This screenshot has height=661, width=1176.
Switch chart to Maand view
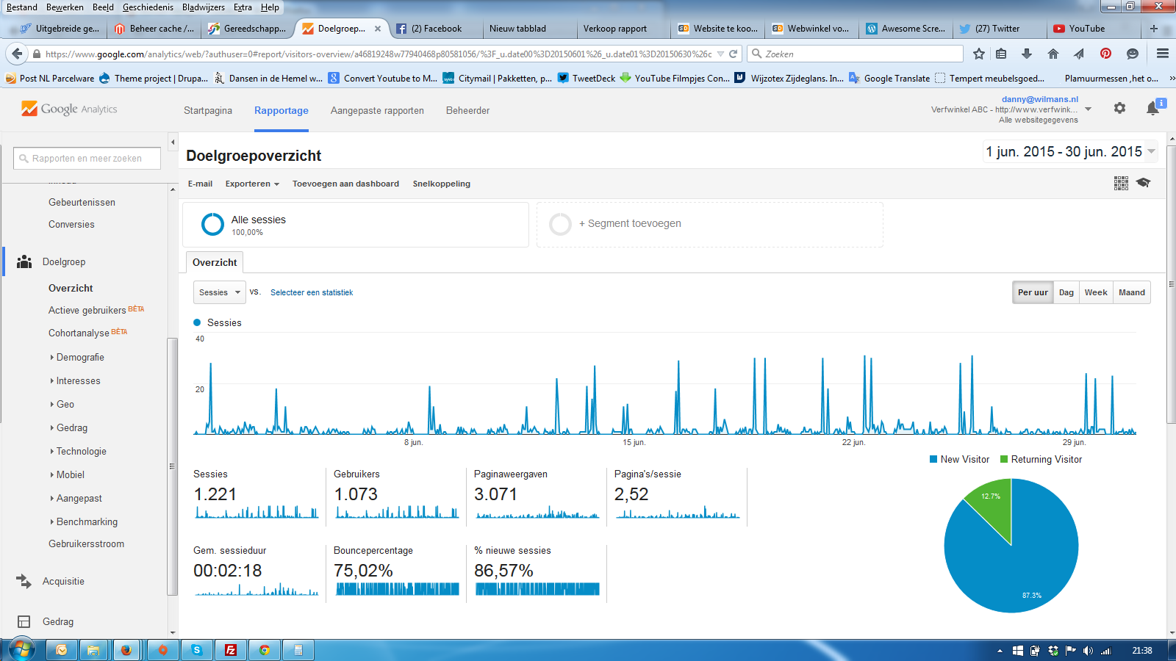(x=1132, y=292)
